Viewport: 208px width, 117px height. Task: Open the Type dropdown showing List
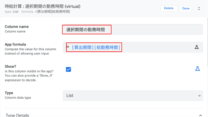[133, 95]
